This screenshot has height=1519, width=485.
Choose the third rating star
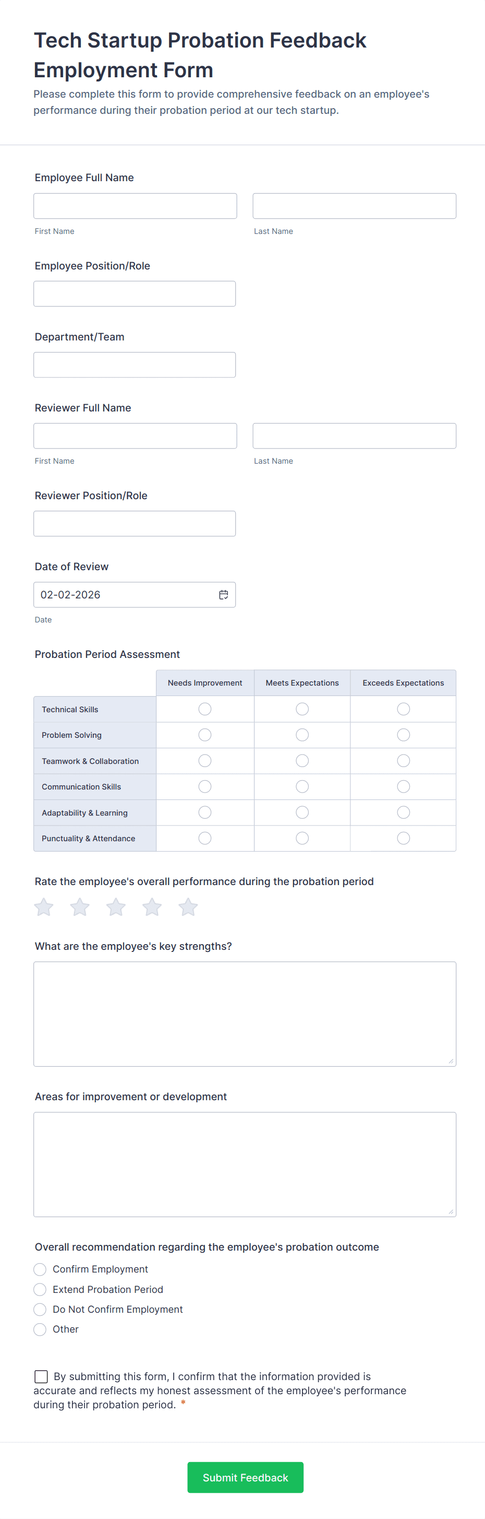(x=116, y=907)
